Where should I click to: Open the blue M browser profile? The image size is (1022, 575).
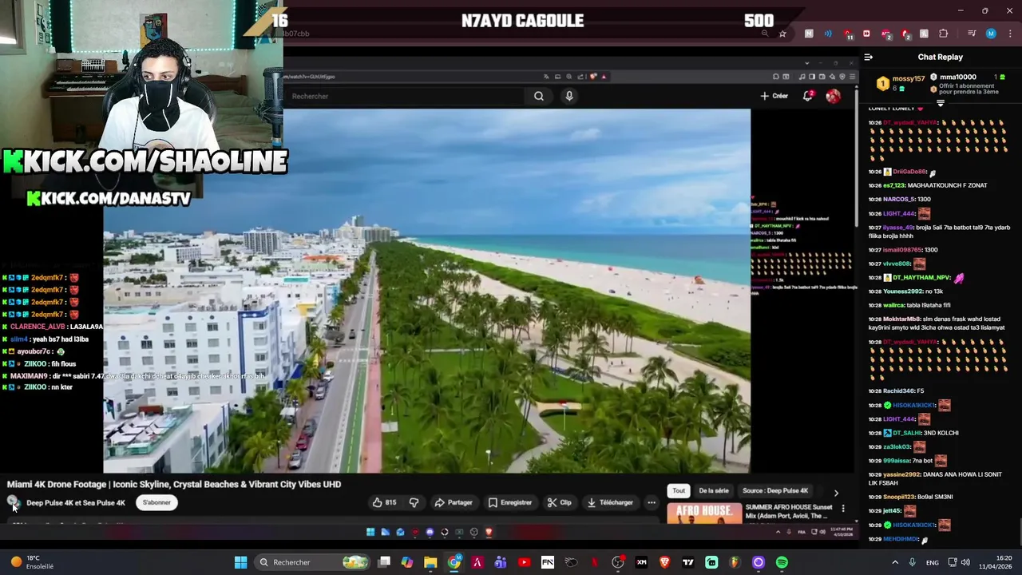(991, 34)
